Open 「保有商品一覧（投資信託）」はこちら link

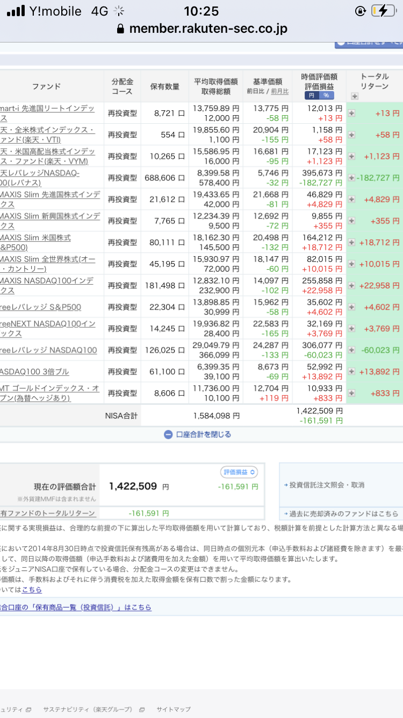75,607
